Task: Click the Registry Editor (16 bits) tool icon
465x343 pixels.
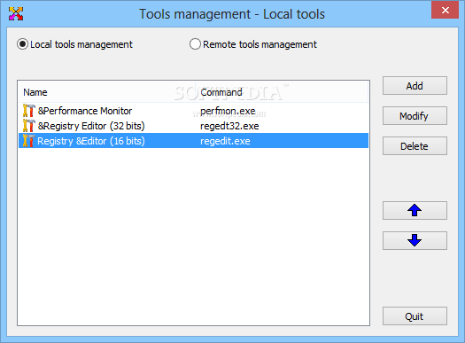Action: click(x=28, y=141)
